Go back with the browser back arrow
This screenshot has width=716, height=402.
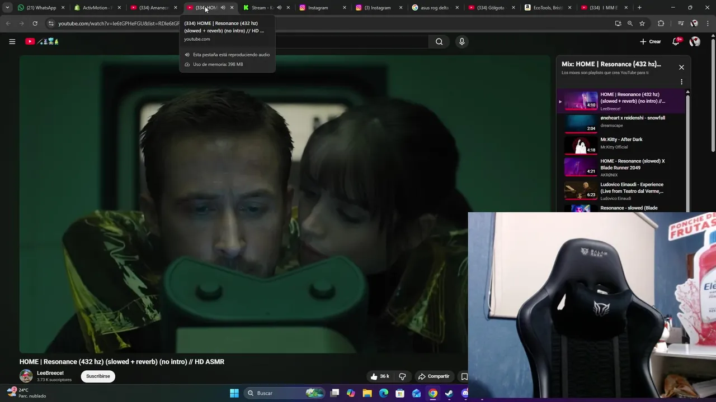pos(8,23)
